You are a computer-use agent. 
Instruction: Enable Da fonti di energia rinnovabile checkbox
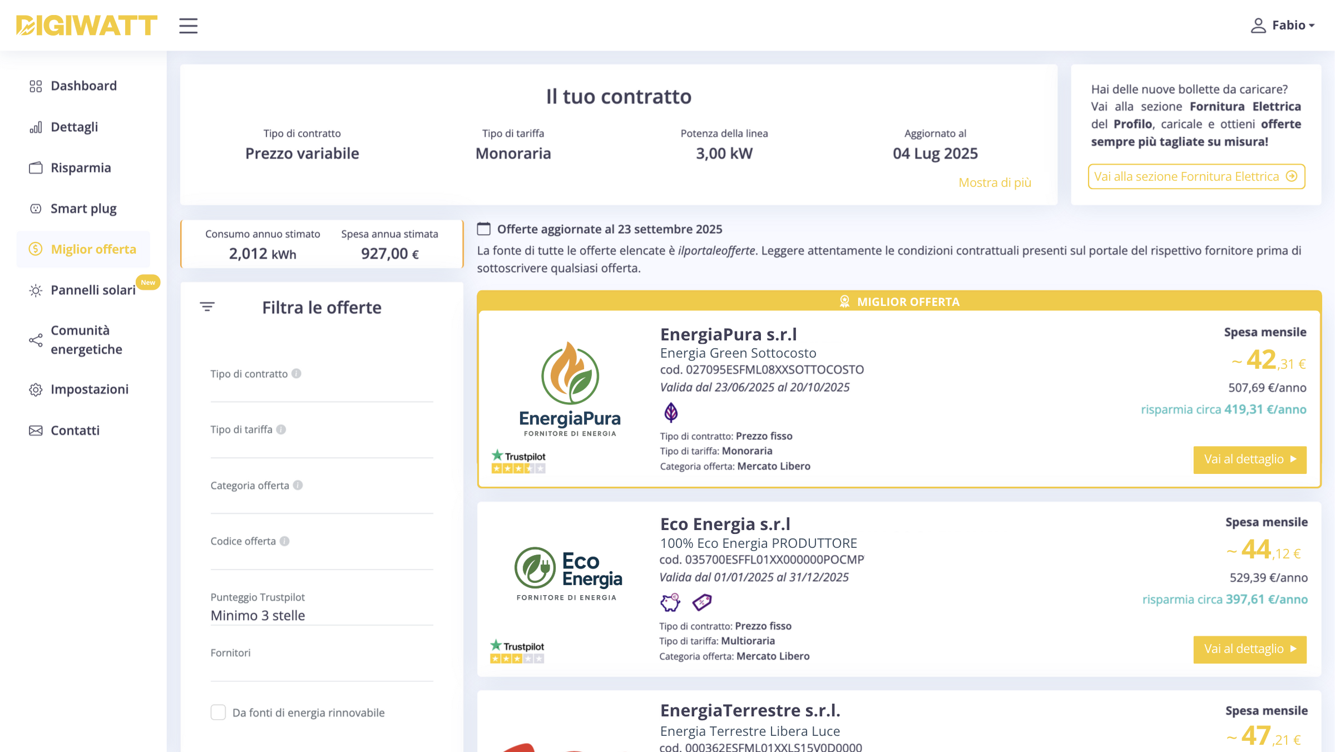click(x=218, y=713)
